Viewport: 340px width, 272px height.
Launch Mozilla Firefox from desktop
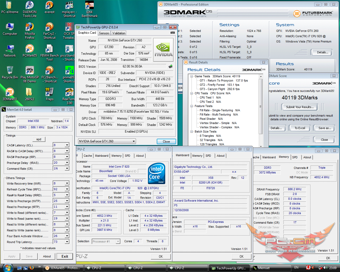click(x=29, y=31)
